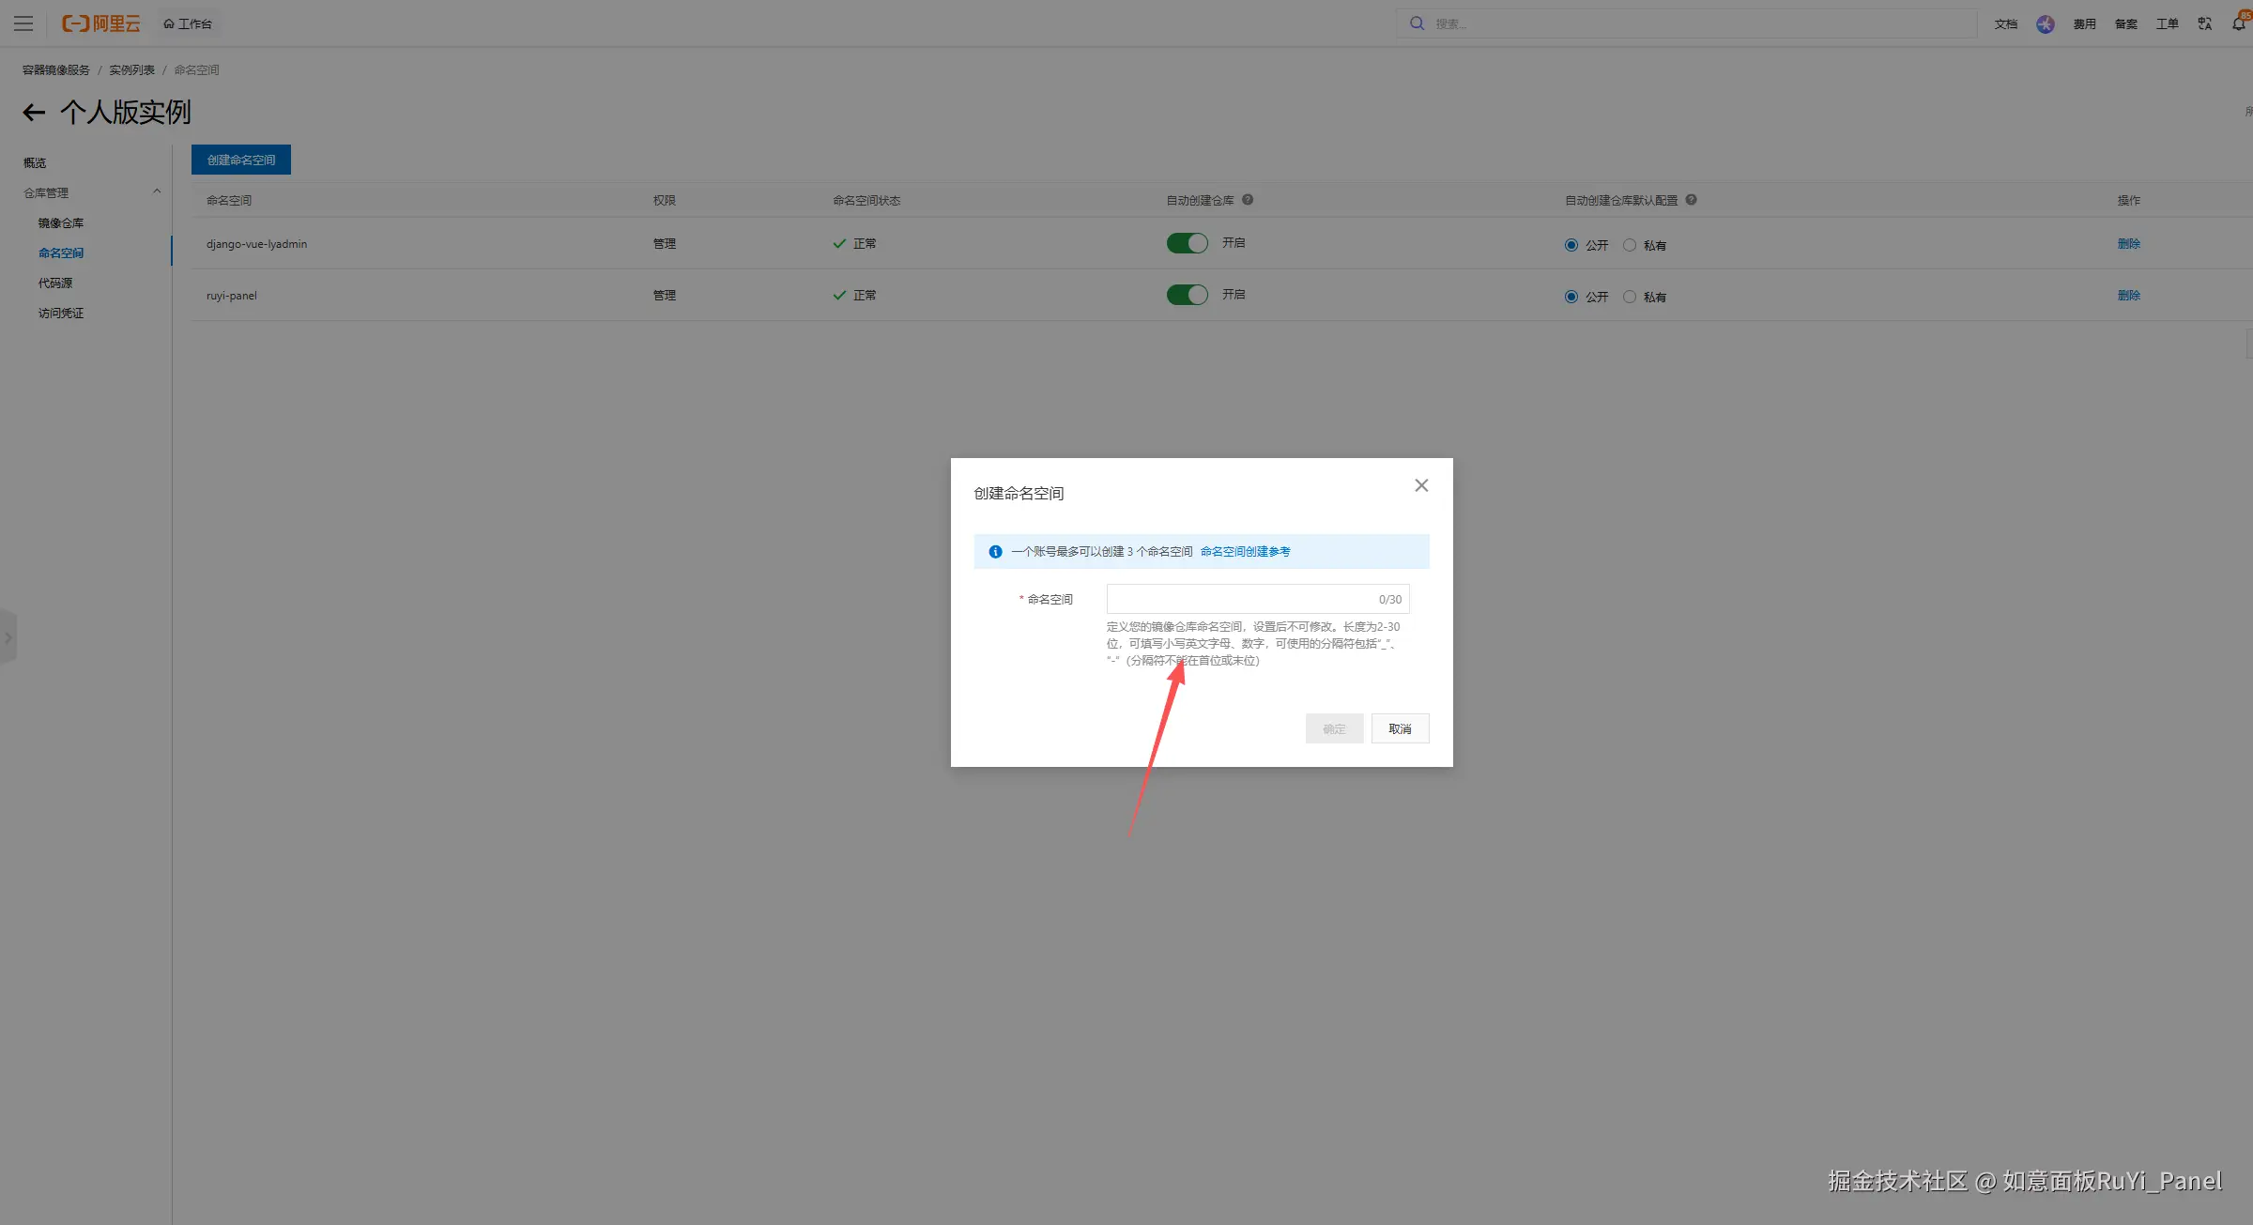Go to 容器镜像服务 breadcrumb
Screen dimensions: 2253x1225
(56, 70)
